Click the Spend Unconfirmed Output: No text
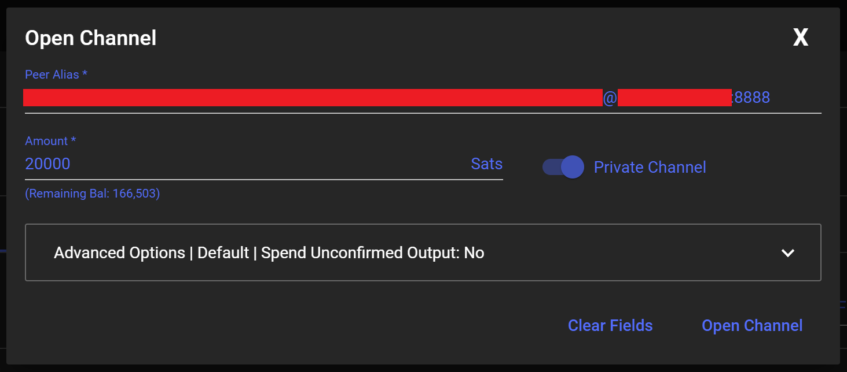 pos(372,252)
